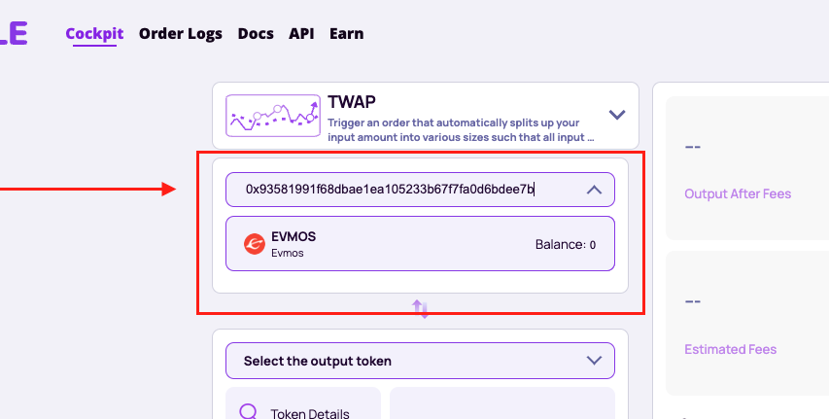
Task: Open the Select the output token dropdown
Action: [420, 361]
